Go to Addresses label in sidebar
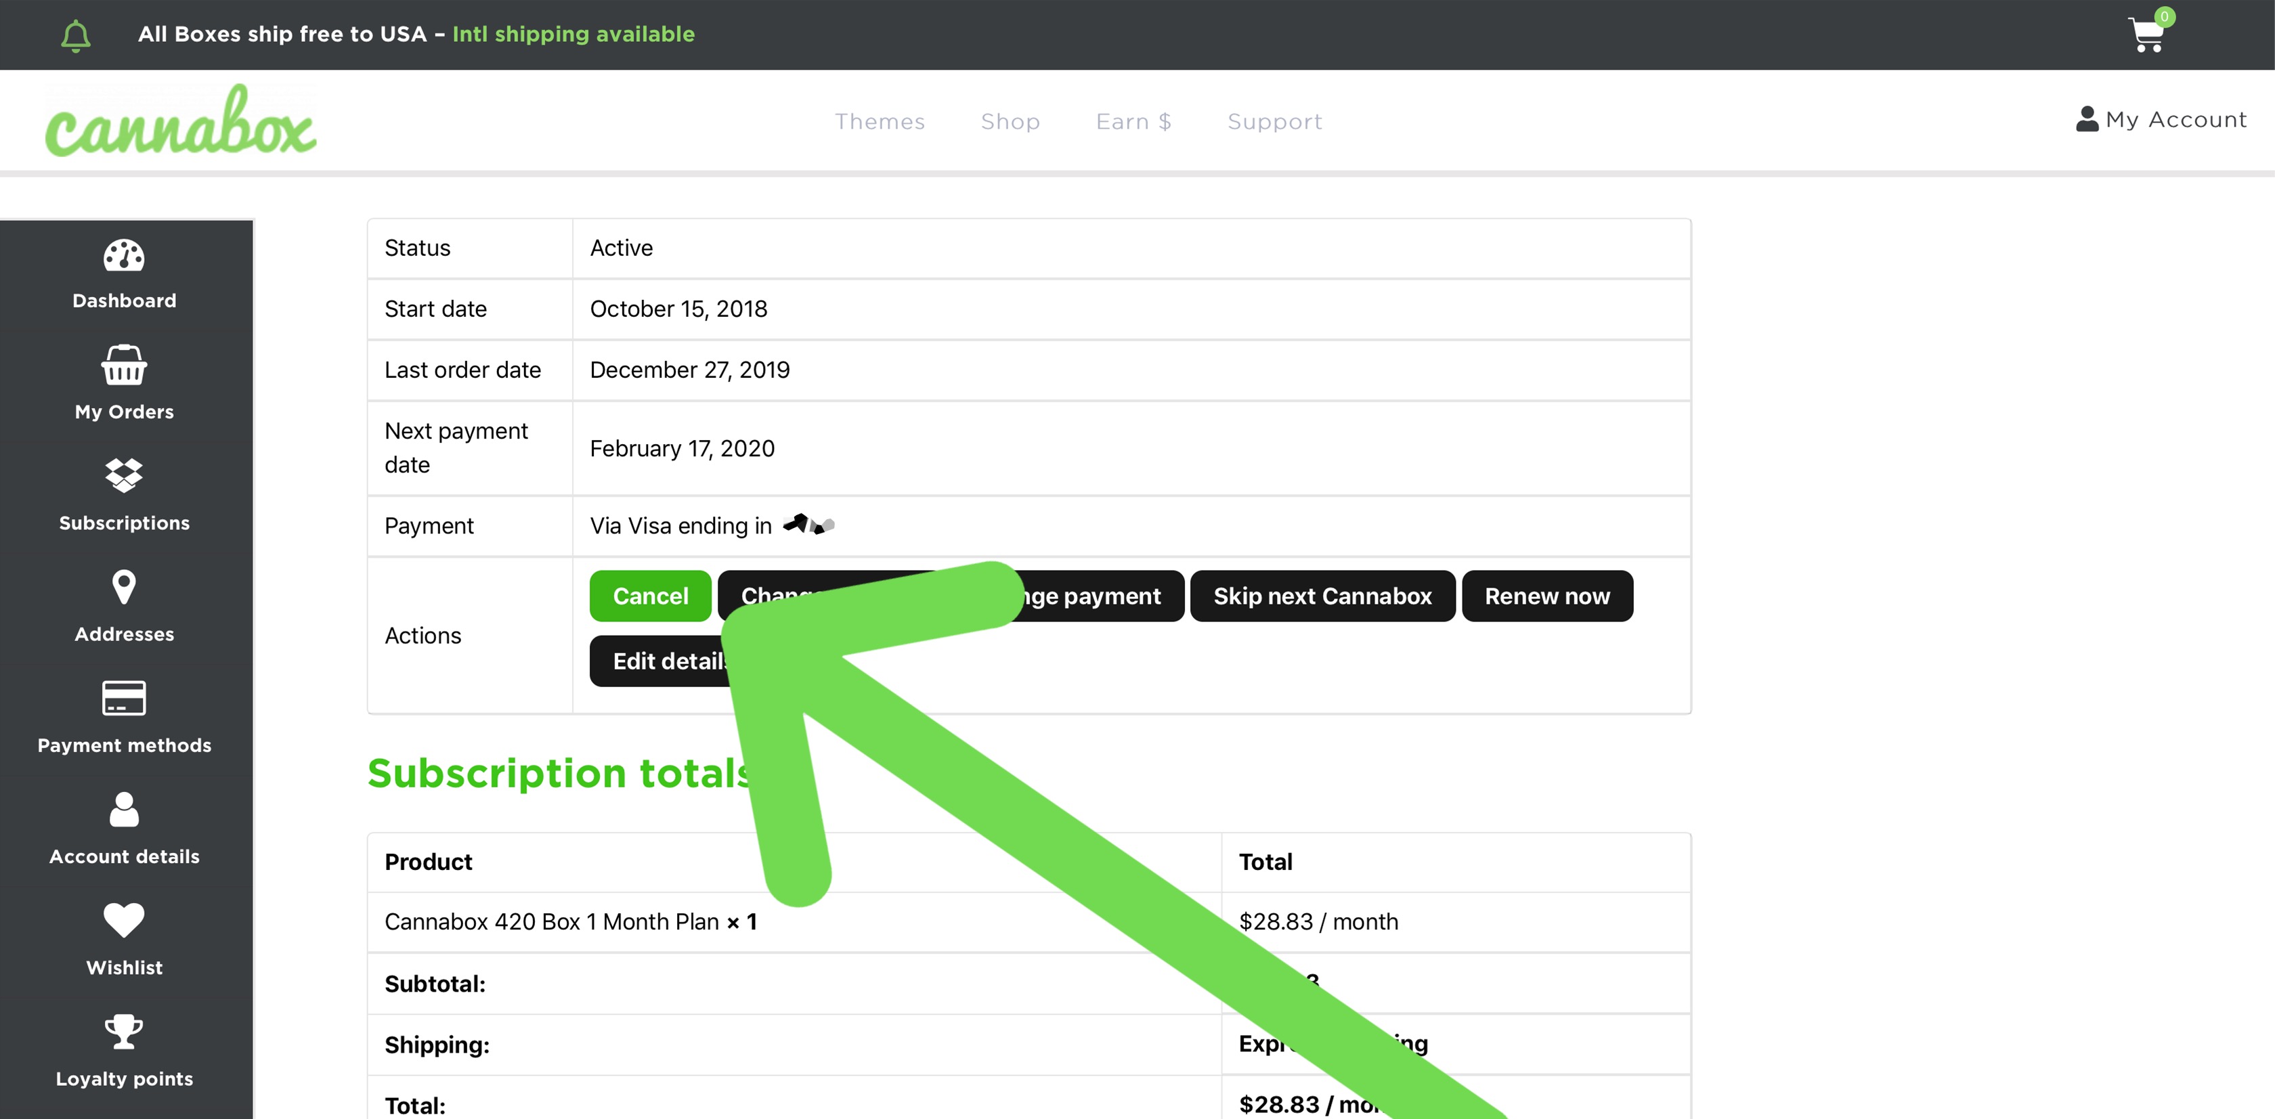 pyautogui.click(x=124, y=634)
